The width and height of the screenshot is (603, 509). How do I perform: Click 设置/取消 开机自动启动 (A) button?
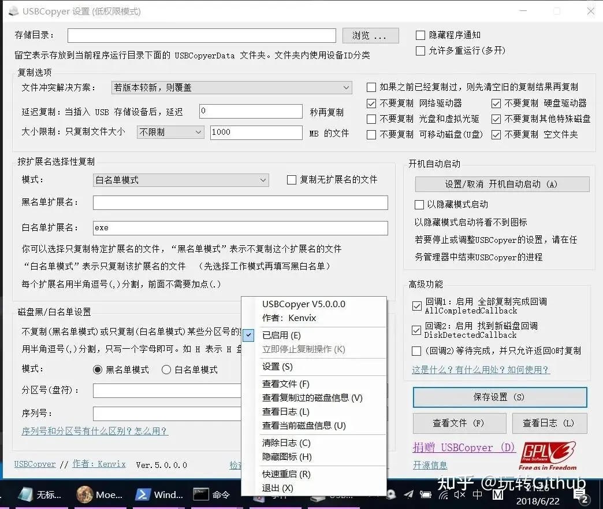[502, 184]
